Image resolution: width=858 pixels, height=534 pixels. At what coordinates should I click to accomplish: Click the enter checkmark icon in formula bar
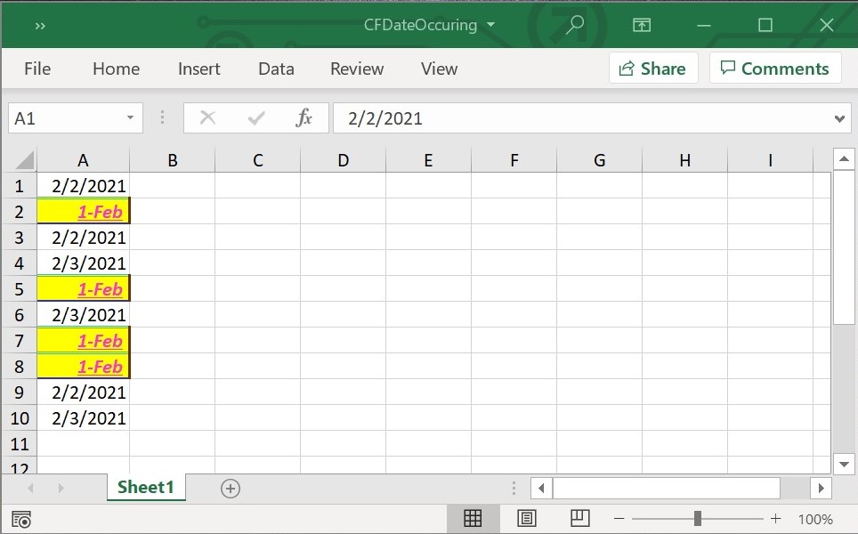(x=257, y=118)
